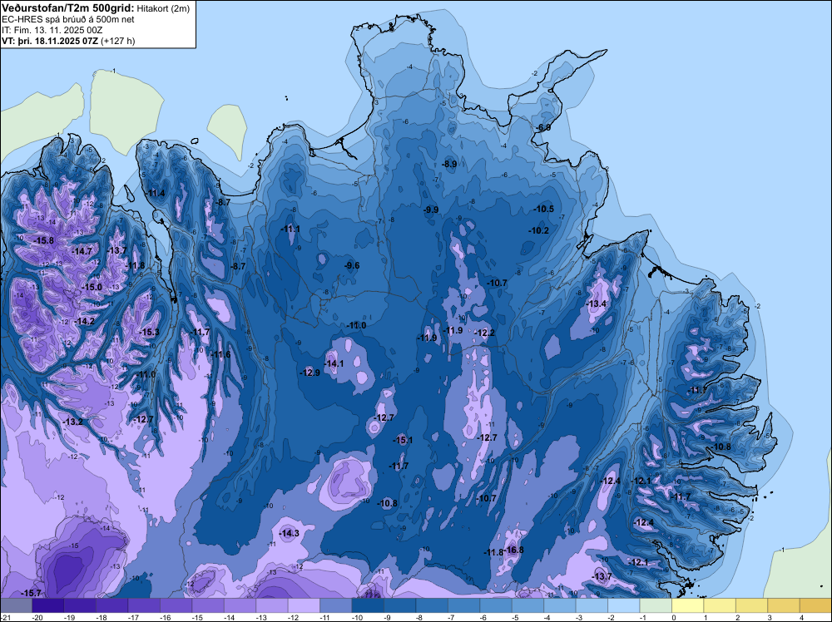Click the -13.4 temperature value
Image resolution: width=832 pixels, height=622 pixels.
[x=597, y=304]
